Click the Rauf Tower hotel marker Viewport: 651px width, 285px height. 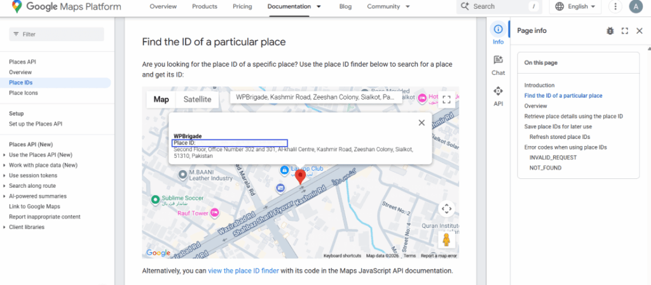[x=214, y=213]
